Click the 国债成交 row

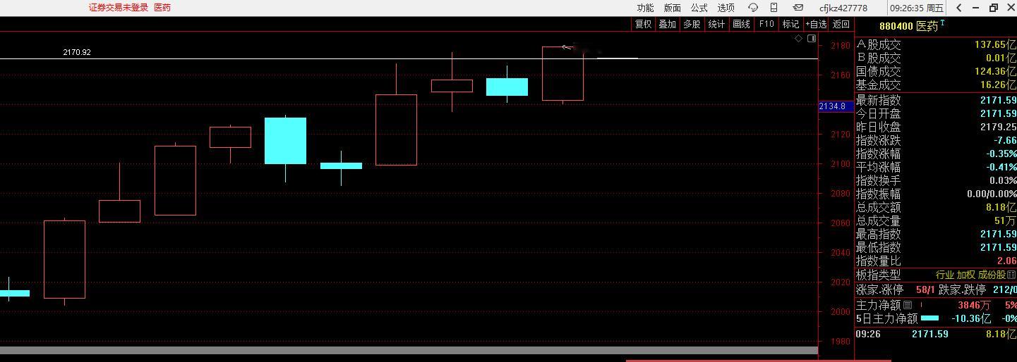936,71
